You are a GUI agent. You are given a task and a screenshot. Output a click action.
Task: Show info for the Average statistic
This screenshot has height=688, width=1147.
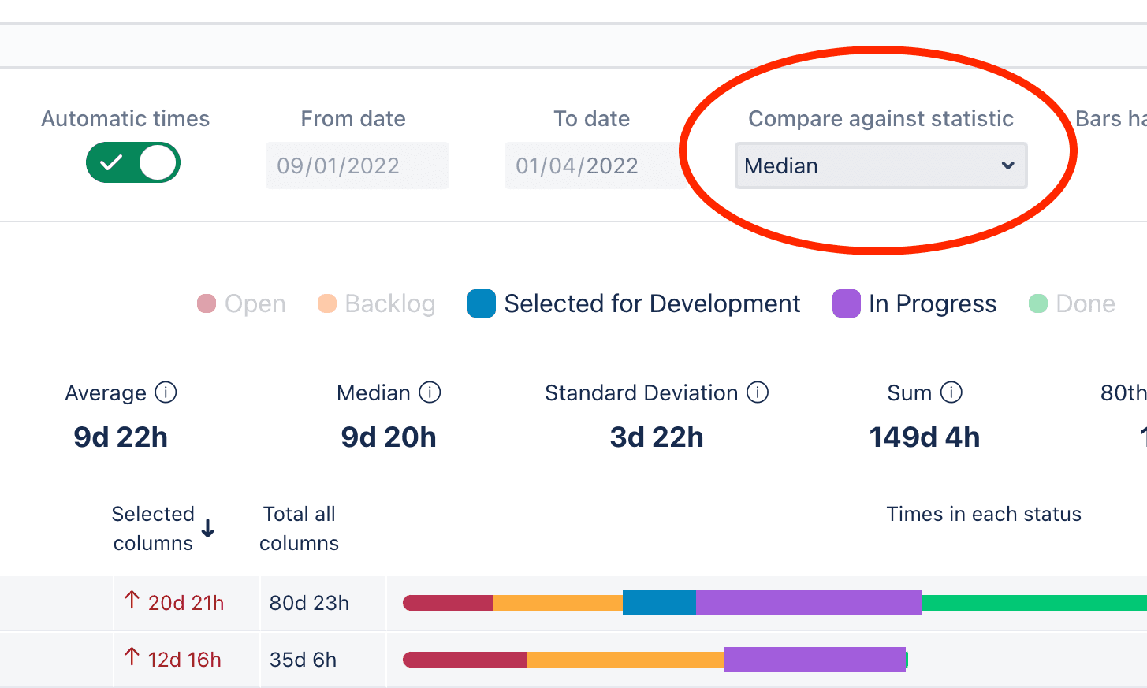coord(166,392)
